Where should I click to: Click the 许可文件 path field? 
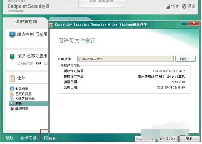(125, 59)
